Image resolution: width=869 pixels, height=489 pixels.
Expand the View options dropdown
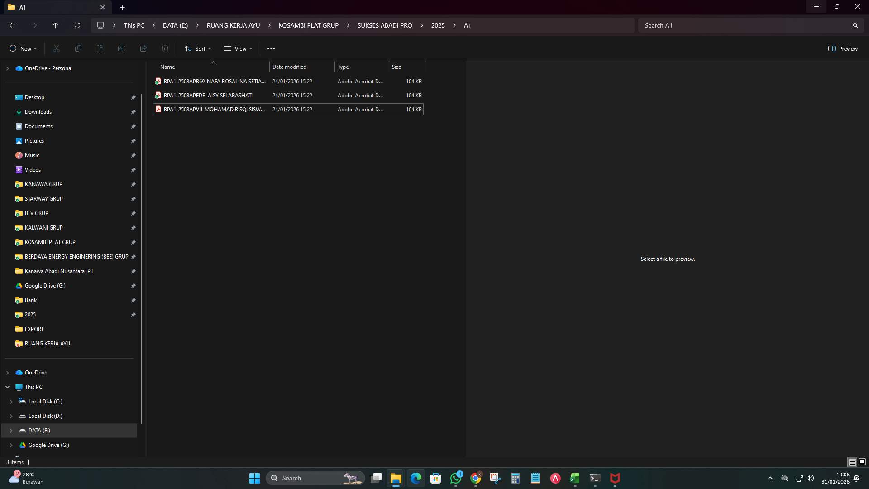point(238,48)
